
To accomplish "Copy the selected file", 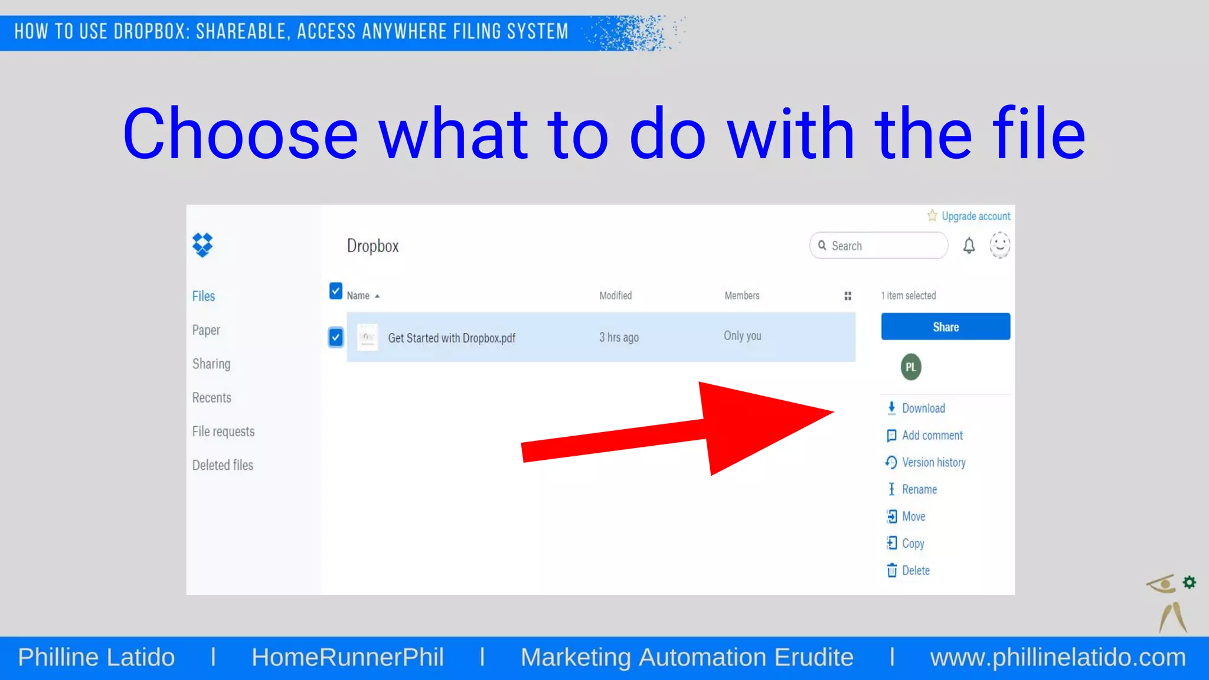I will point(906,543).
